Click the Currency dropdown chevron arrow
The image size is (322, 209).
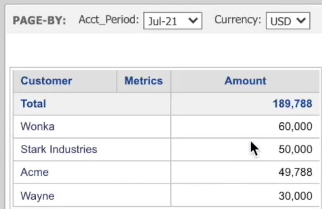301,20
